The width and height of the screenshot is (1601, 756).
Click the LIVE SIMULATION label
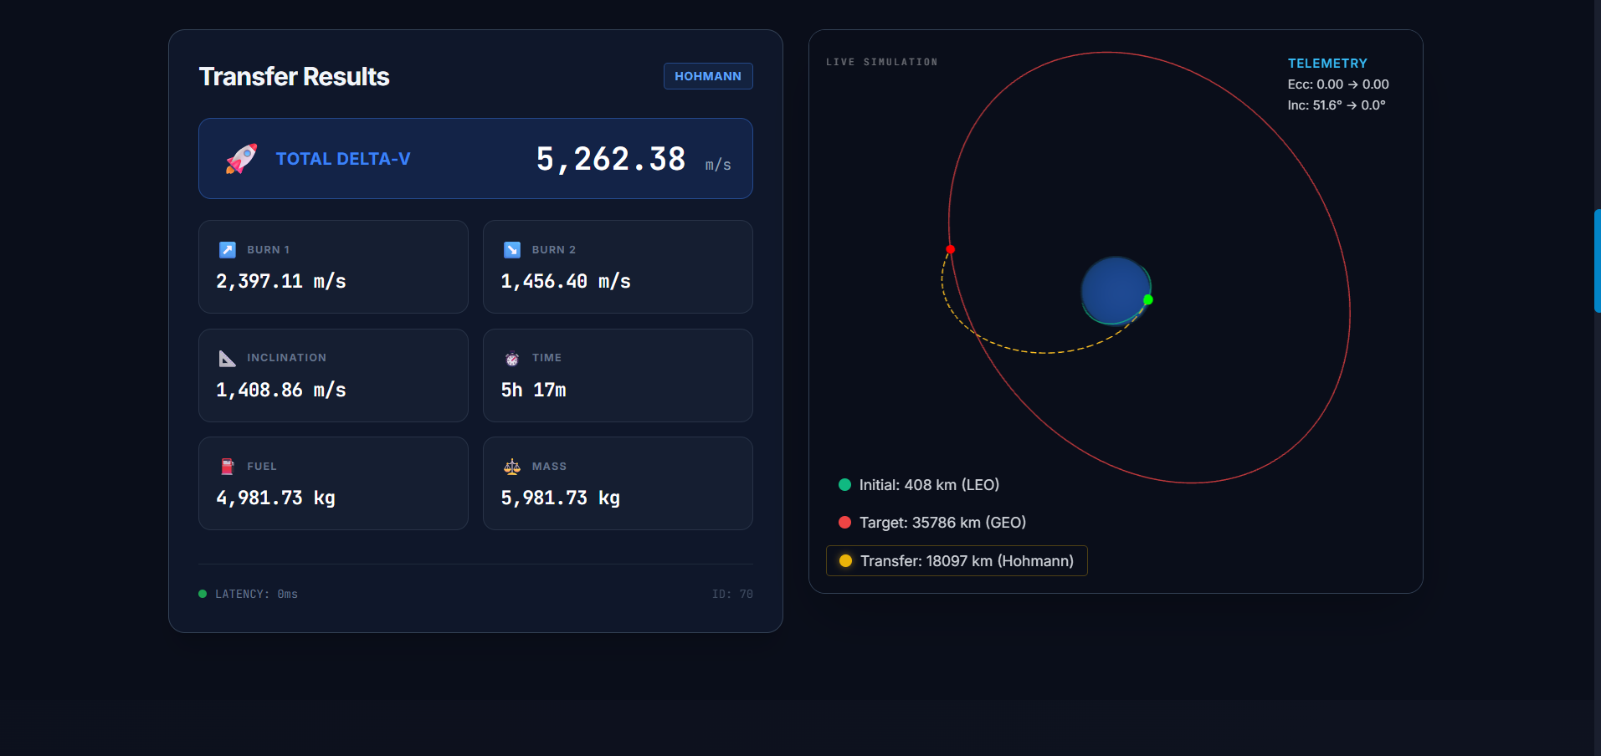(882, 62)
